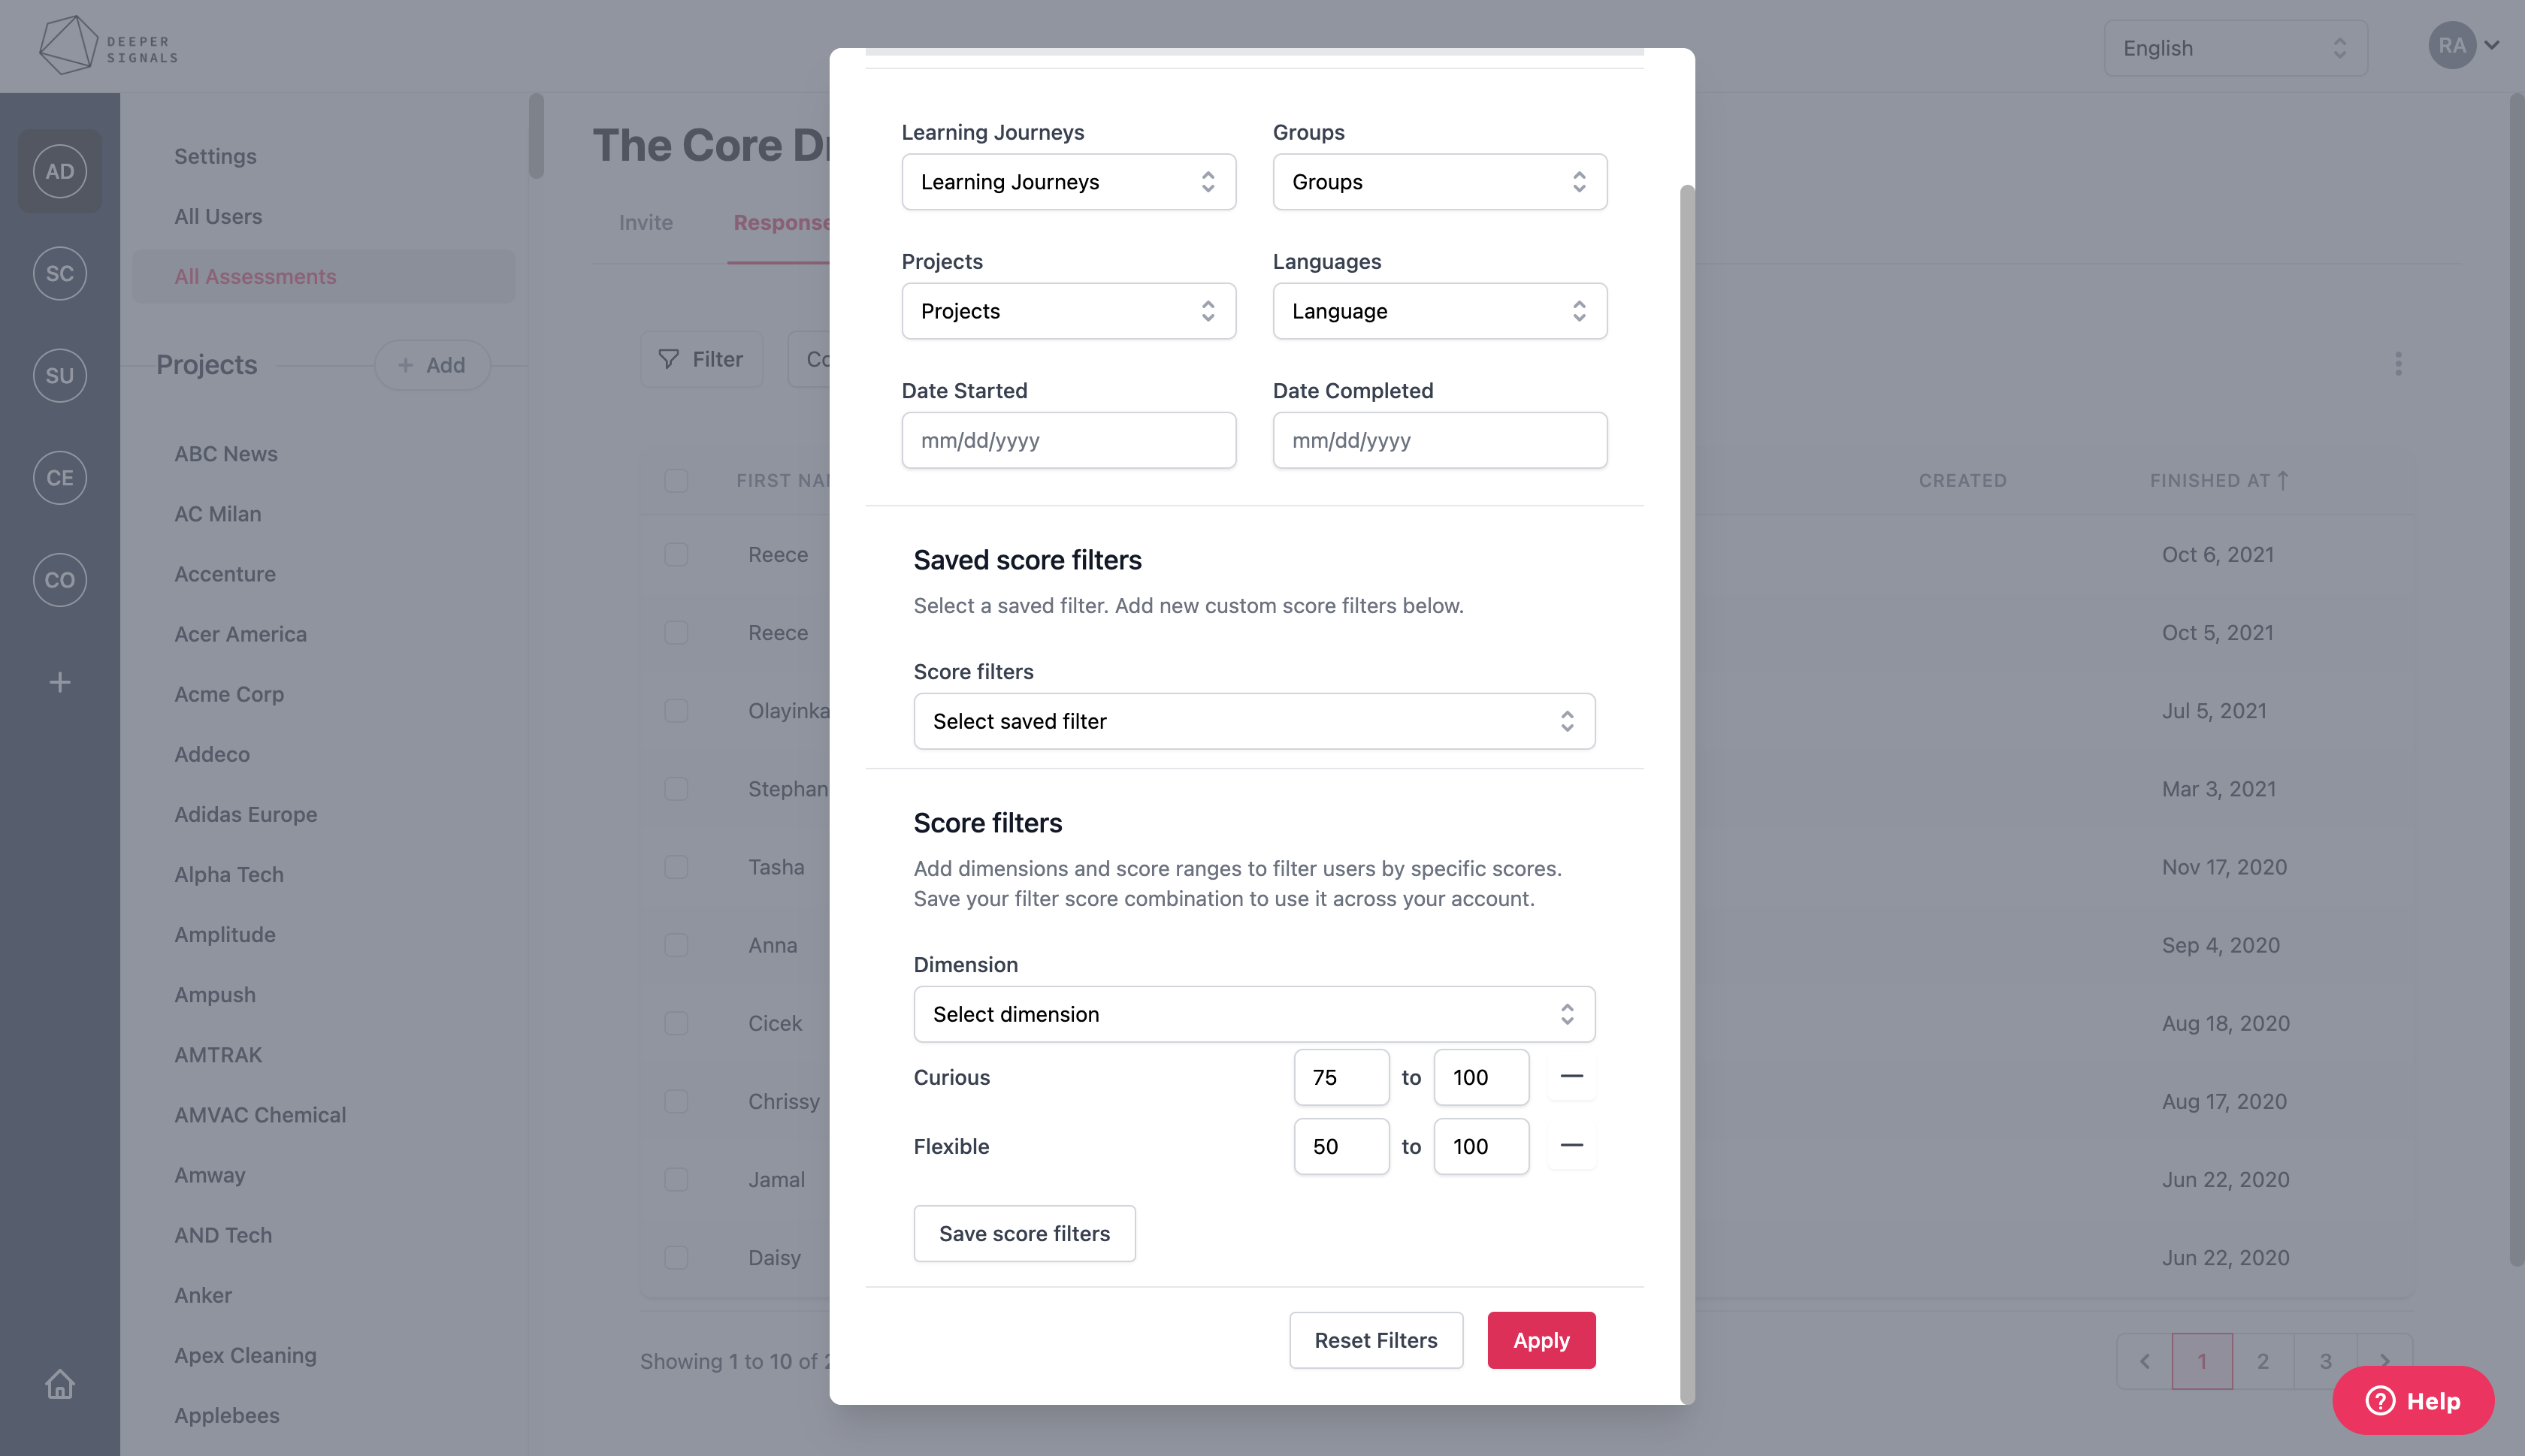
Task: Open the three-dot options menu
Action: [x=2398, y=364]
